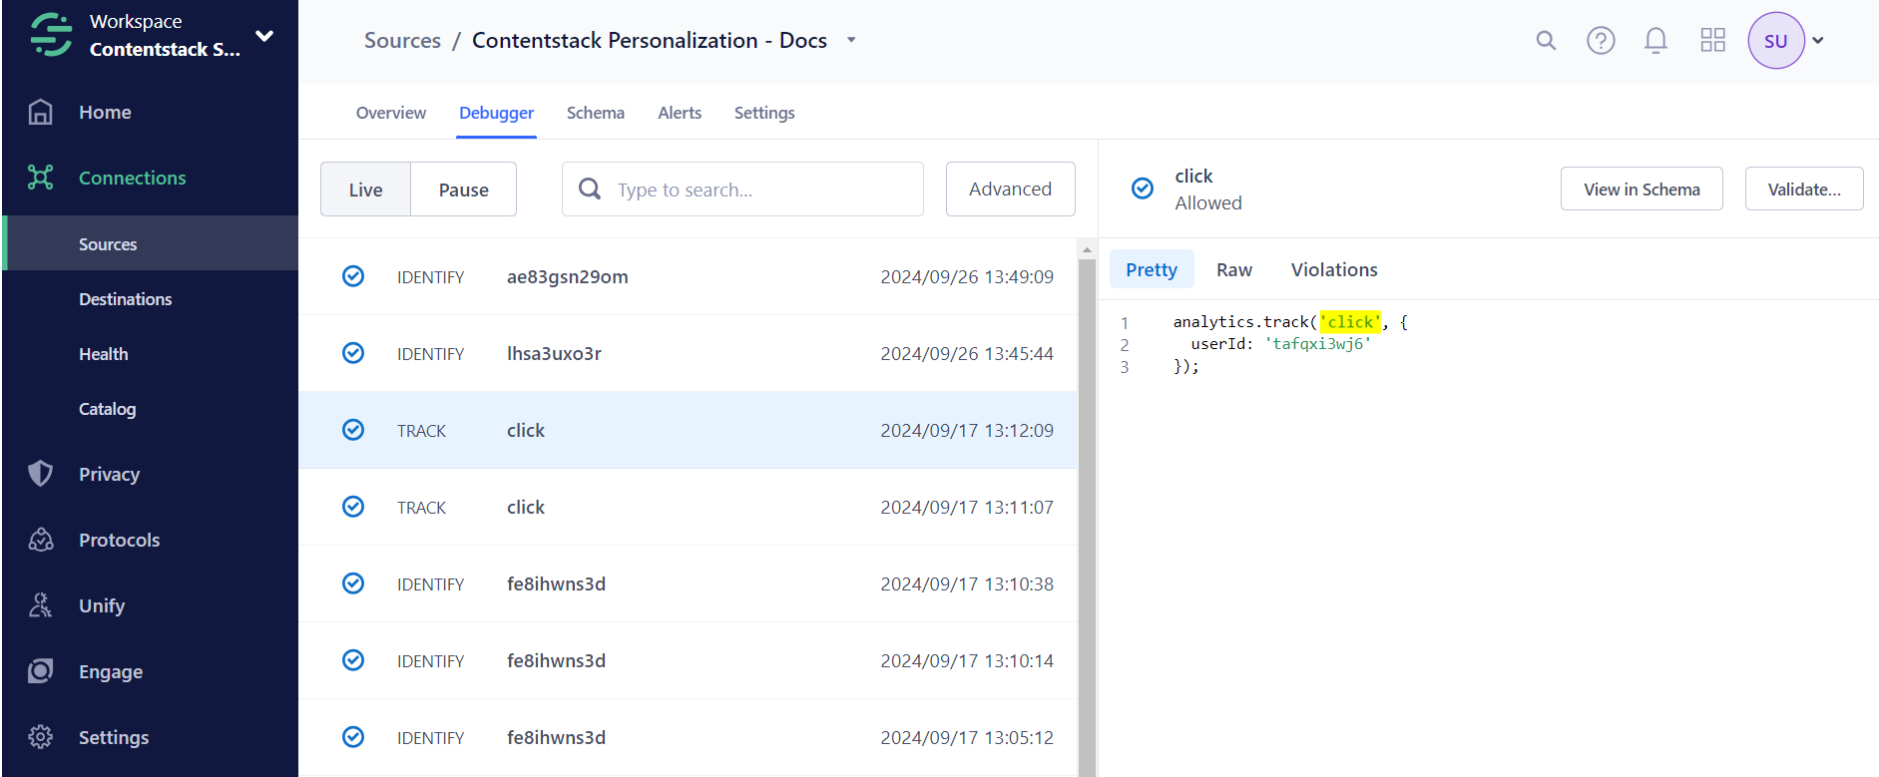Screen dimensions: 1879x777
Task: Click the event list scrollbar
Action: pos(1087,519)
